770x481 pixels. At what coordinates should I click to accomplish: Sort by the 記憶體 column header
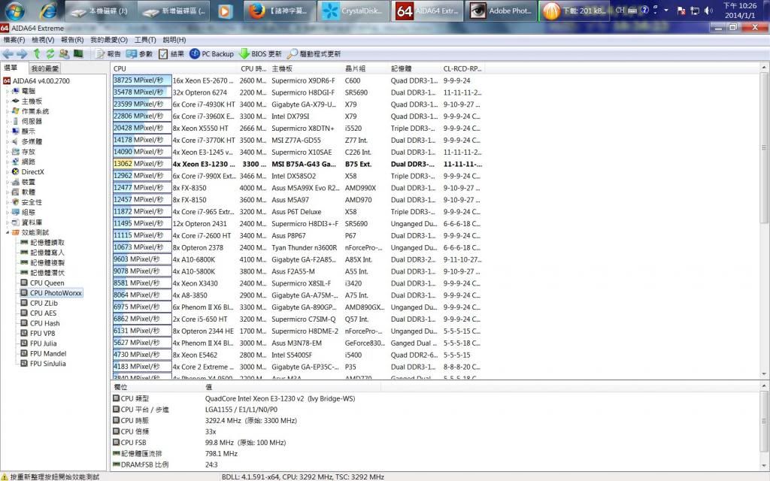pyautogui.click(x=415, y=68)
